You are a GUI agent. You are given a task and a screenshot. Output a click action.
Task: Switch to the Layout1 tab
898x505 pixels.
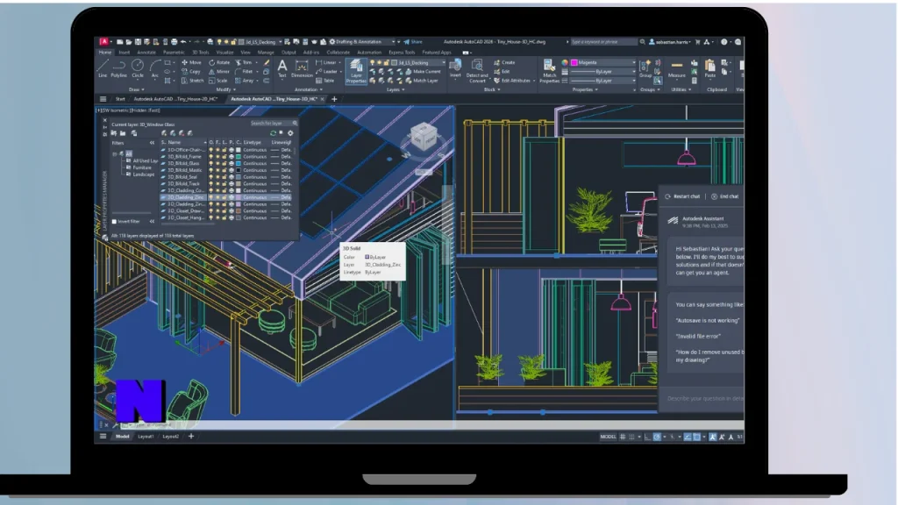(146, 436)
